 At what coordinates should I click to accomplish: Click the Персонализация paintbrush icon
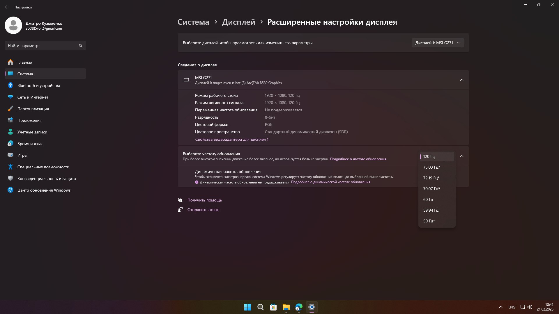tap(10, 109)
